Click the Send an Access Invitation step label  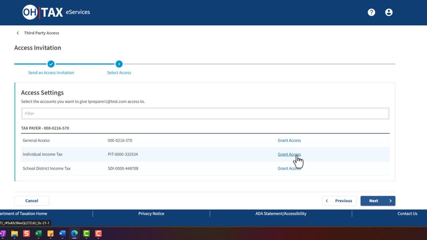51,73
